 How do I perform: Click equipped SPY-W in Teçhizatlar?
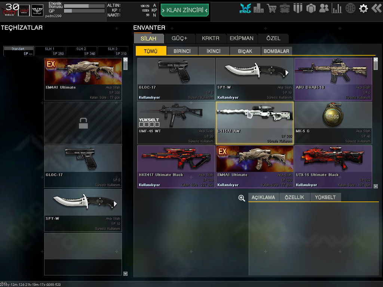tap(83, 210)
